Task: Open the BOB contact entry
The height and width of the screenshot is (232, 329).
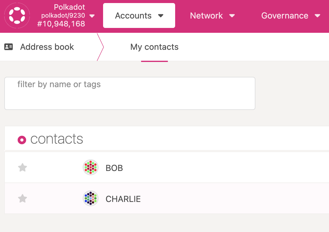Action: [x=114, y=168]
